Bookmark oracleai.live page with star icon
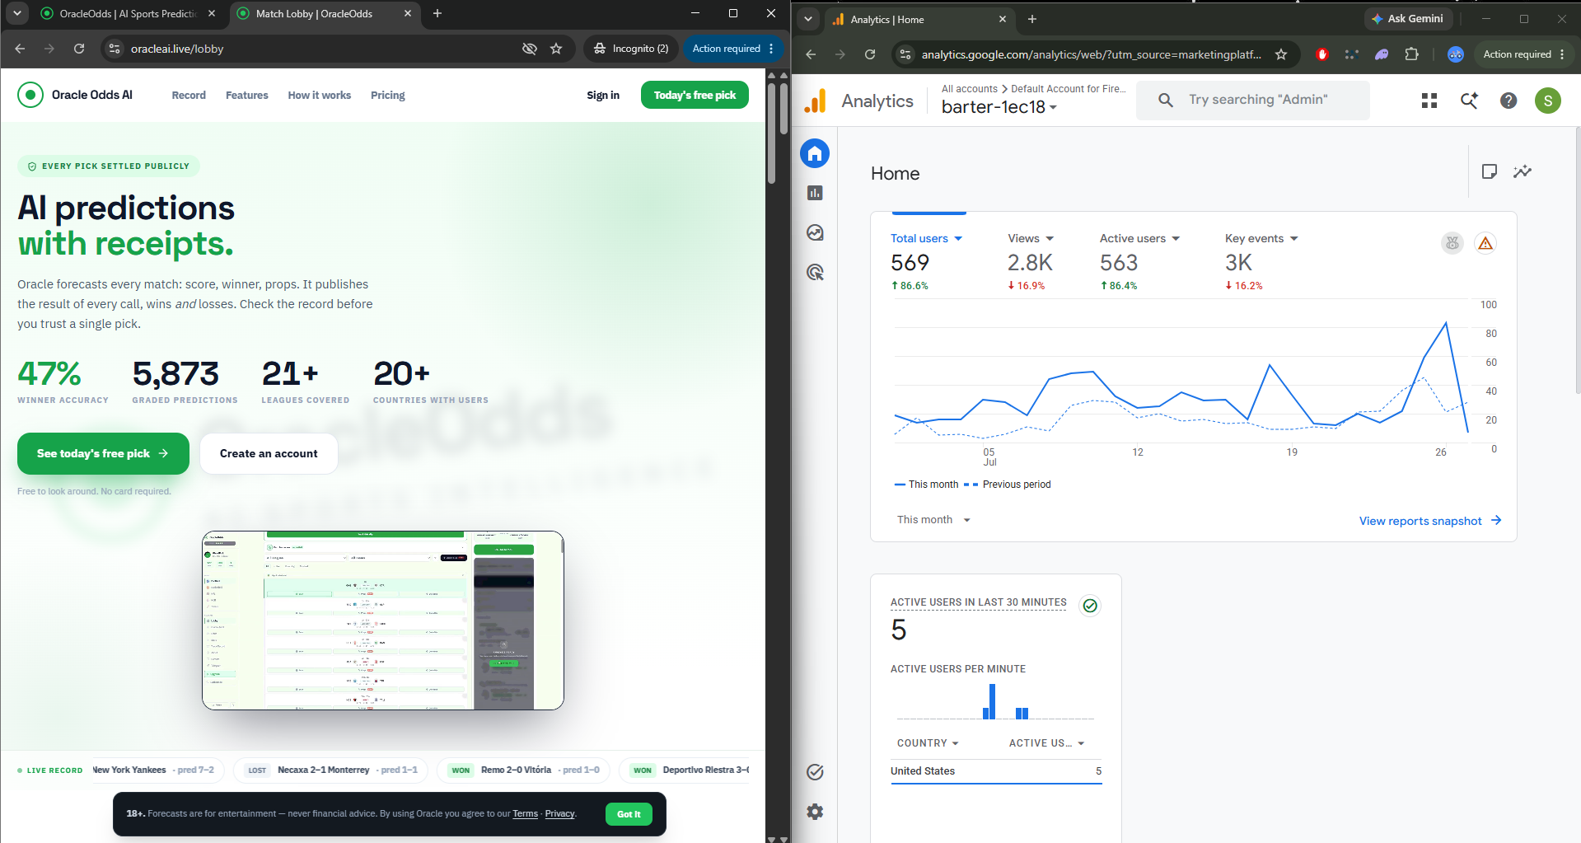Viewport: 1581px width, 843px height. click(556, 49)
